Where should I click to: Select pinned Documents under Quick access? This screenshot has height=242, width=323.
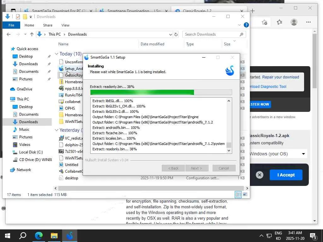coord(29,72)
